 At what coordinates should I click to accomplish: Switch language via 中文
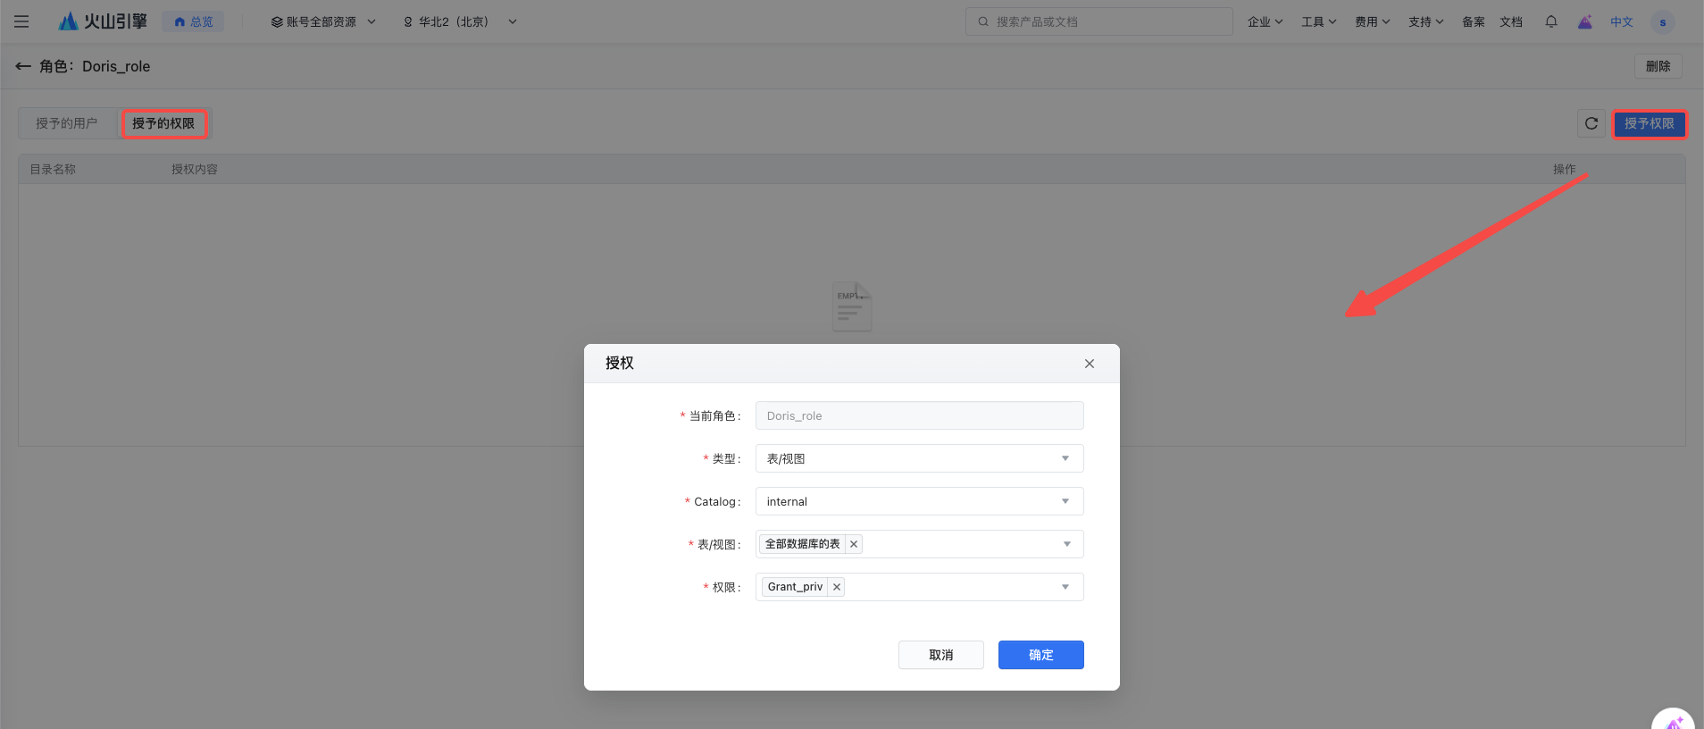pyautogui.click(x=1622, y=21)
